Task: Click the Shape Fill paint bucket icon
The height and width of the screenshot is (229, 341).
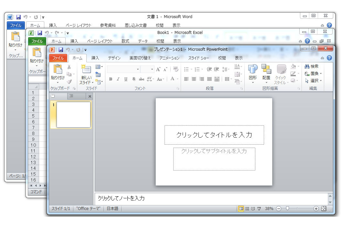Action: pos(293,66)
